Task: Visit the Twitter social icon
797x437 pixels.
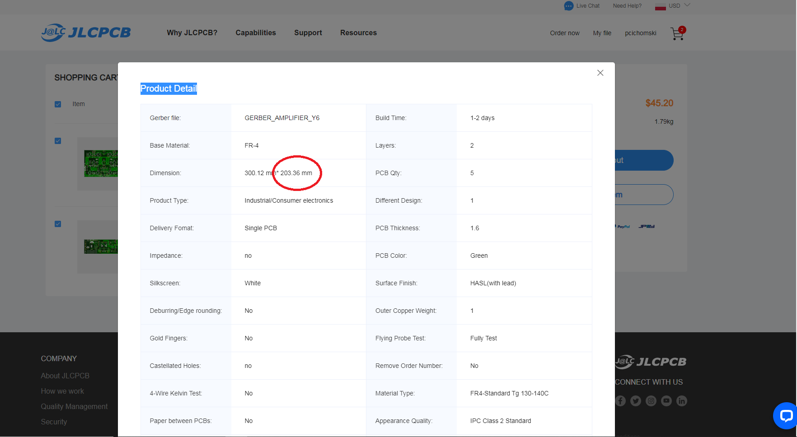Action: click(636, 401)
